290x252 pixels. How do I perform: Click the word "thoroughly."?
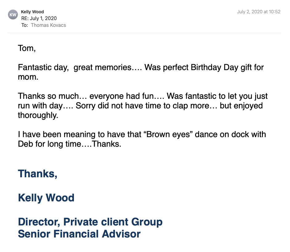pyautogui.click(x=38, y=115)
